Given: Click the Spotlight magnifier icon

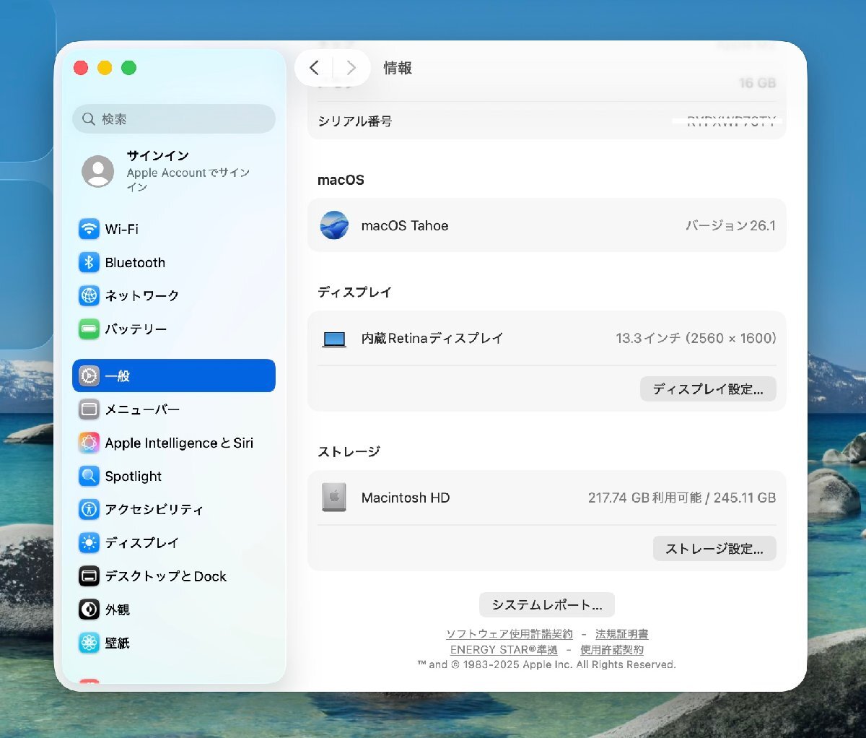Looking at the screenshot, I should [x=89, y=476].
